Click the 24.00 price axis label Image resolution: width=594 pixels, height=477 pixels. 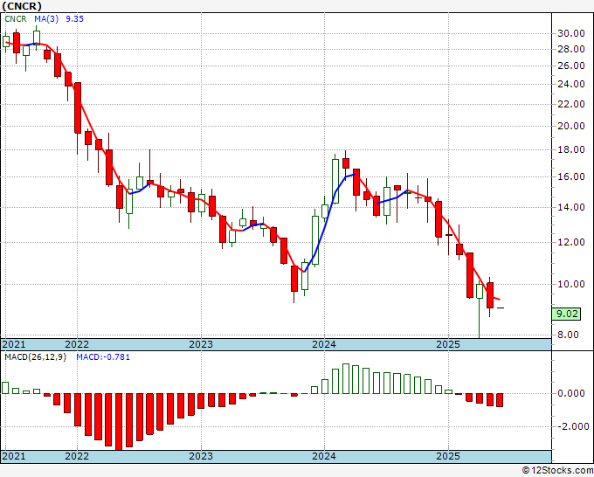tap(571, 84)
